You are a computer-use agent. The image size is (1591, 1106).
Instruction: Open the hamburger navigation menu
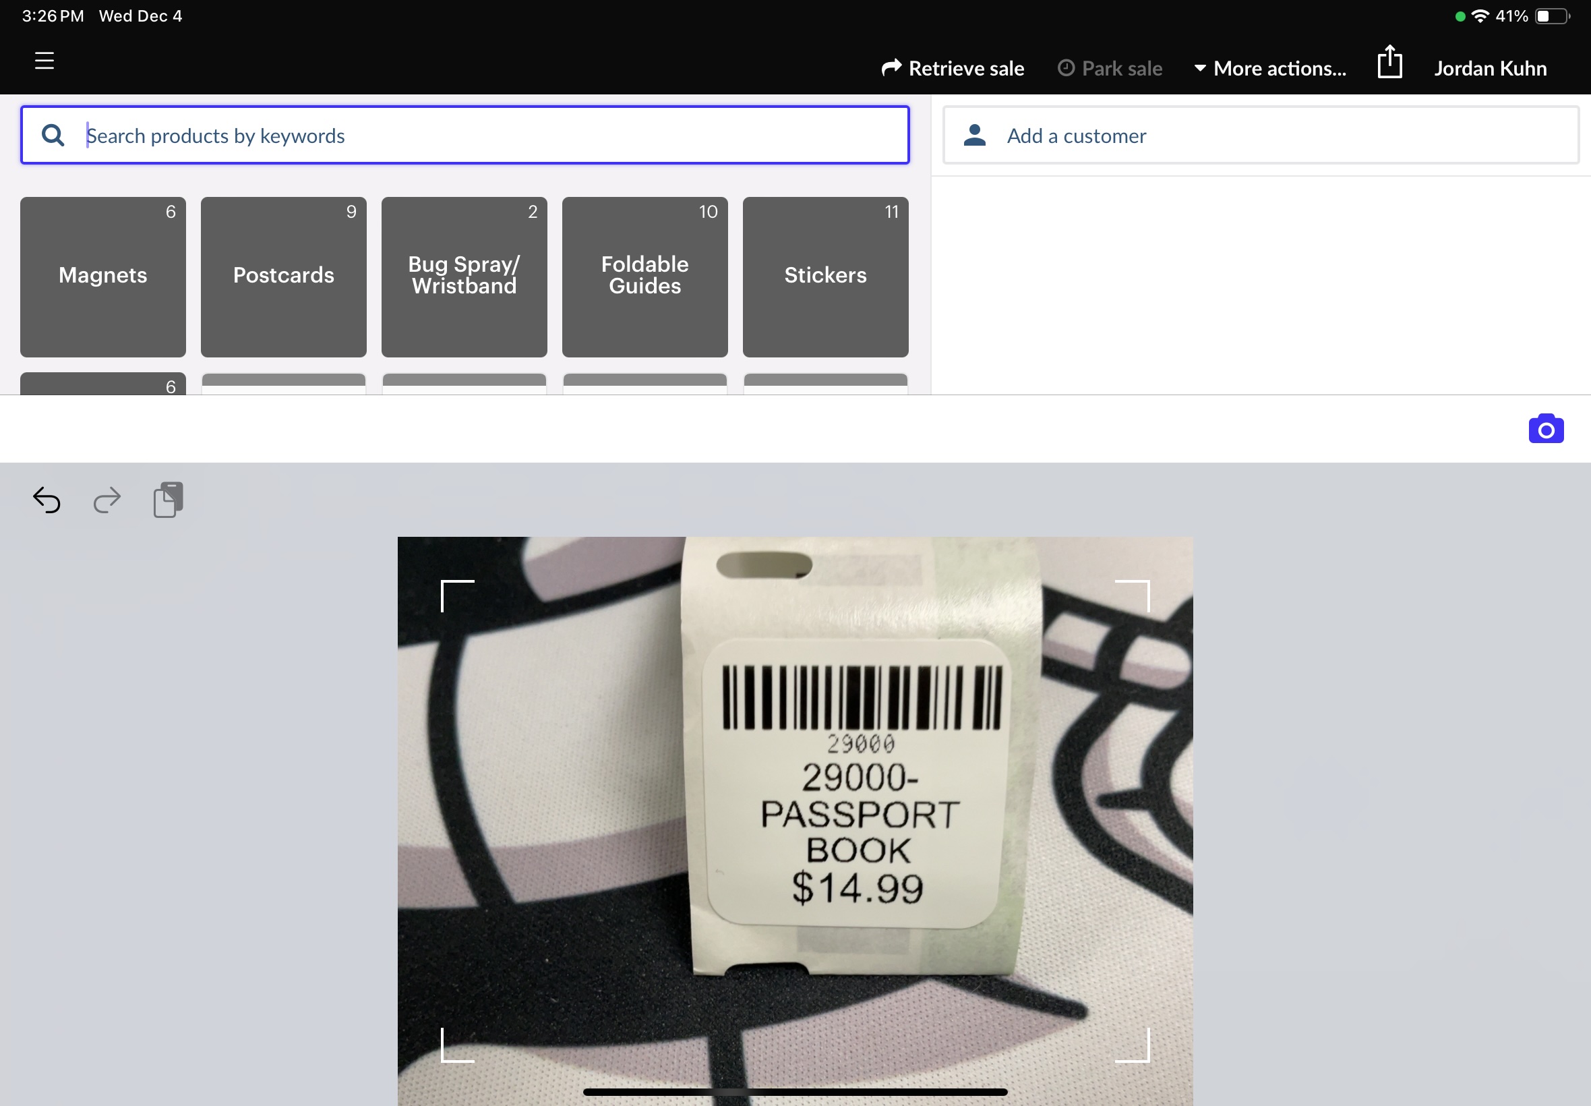point(44,61)
